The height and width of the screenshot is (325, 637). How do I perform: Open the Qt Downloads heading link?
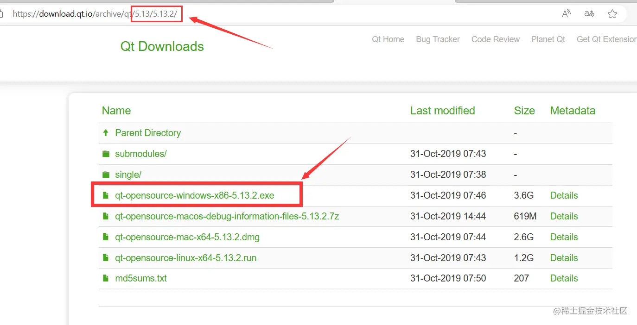[162, 46]
